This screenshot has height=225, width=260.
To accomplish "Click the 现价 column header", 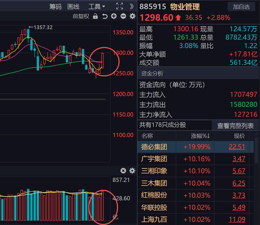I will [x=239, y=136].
